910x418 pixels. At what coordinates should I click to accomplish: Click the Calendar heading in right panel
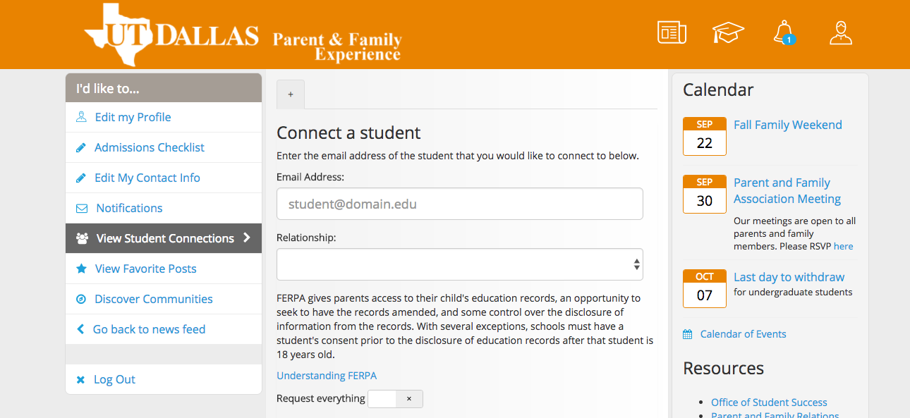(x=718, y=90)
